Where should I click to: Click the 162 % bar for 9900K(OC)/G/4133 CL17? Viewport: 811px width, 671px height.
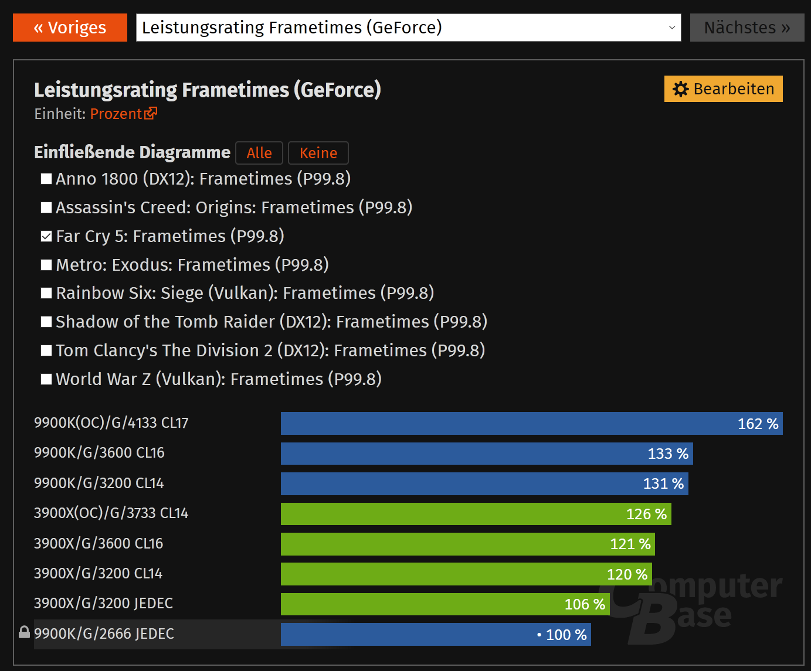[532, 423]
